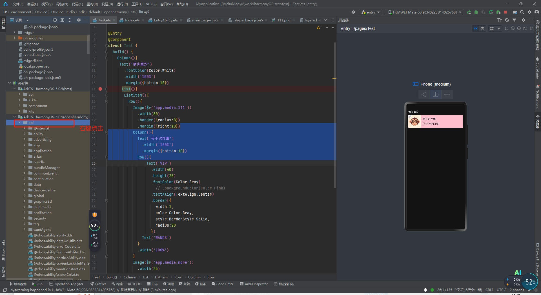Open the 构建(B) menu
The image size is (541, 295).
coord(107,4)
